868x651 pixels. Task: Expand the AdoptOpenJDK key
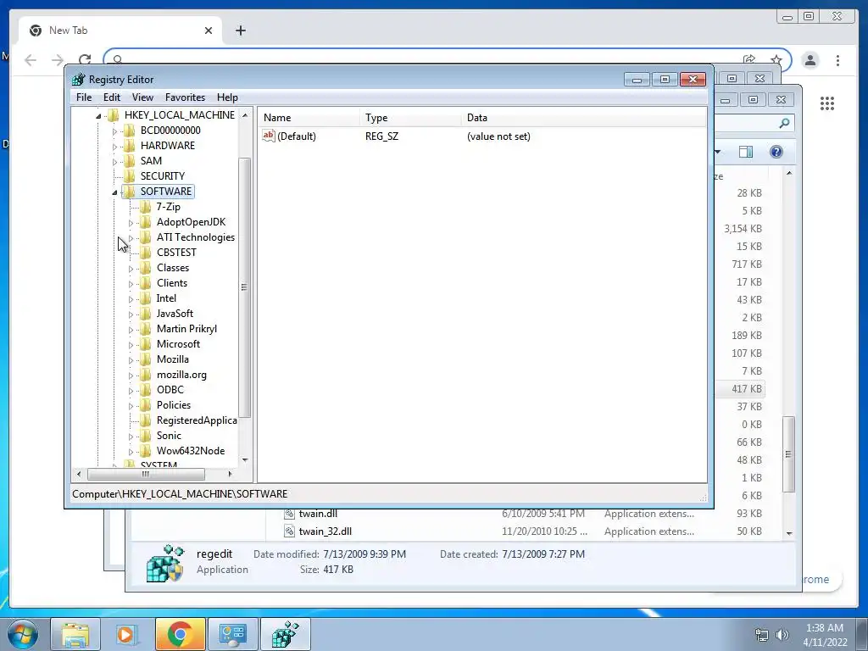point(131,223)
